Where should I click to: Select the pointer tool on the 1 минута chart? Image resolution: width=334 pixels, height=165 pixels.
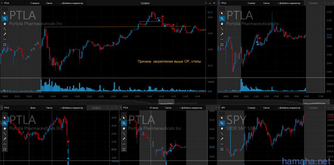5,13
